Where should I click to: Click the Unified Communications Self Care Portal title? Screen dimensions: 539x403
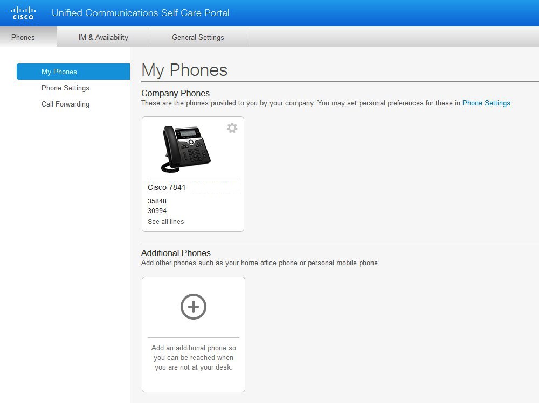pos(140,13)
